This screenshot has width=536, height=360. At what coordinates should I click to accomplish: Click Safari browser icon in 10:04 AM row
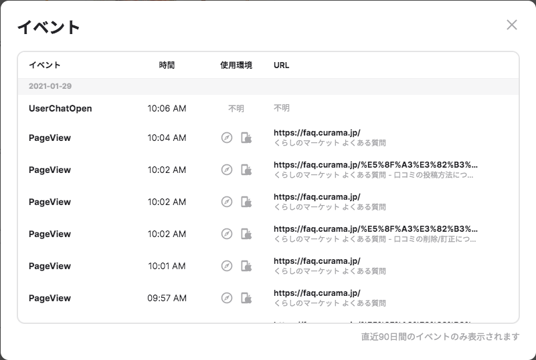coord(227,138)
